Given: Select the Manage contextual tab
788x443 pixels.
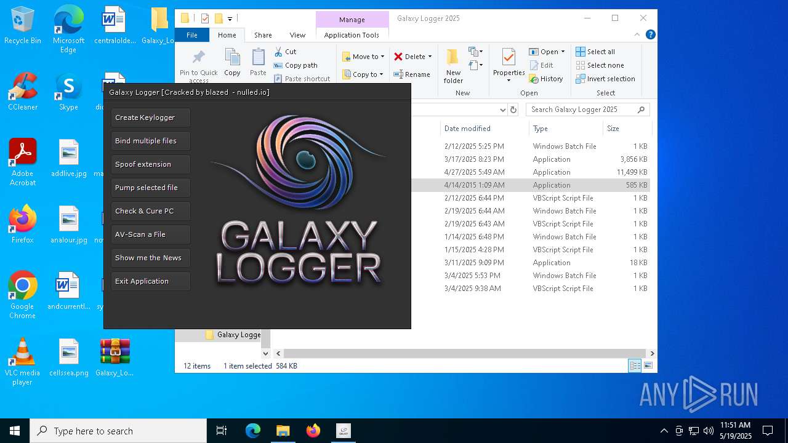Looking at the screenshot, I should pos(352,20).
